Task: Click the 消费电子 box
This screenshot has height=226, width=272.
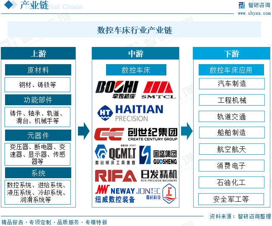Action: [x=231, y=166]
